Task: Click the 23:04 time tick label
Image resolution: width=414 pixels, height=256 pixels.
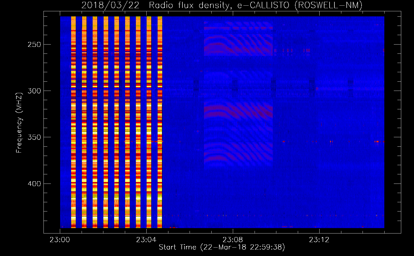Action: 146,240
